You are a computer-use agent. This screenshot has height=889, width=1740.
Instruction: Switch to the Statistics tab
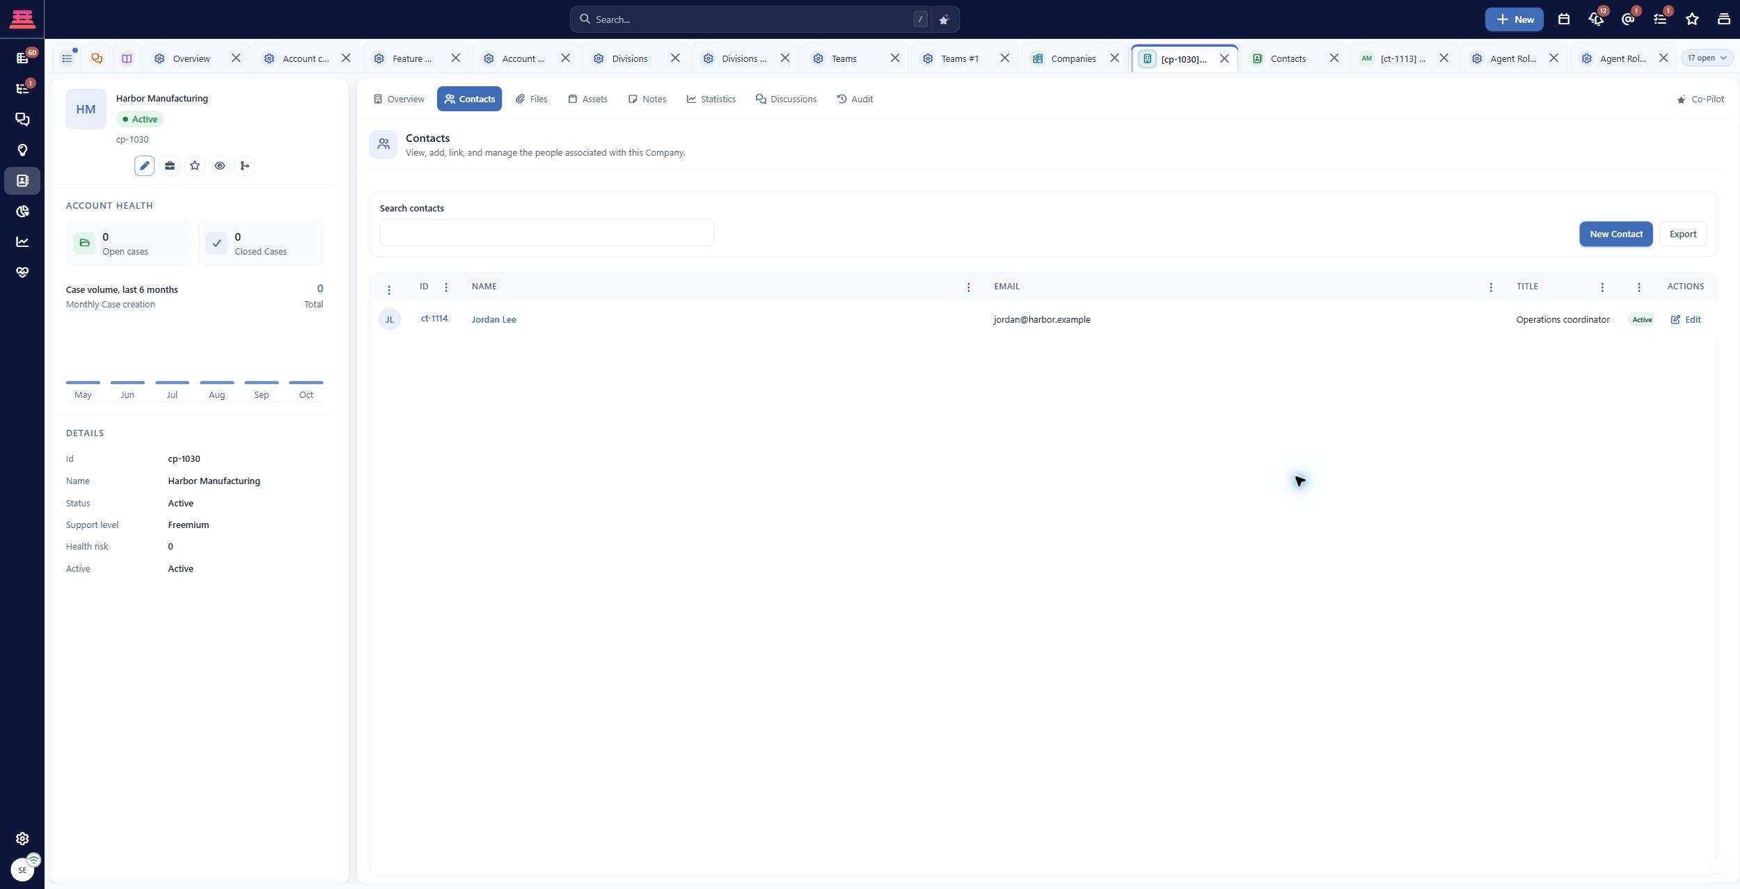(711, 99)
